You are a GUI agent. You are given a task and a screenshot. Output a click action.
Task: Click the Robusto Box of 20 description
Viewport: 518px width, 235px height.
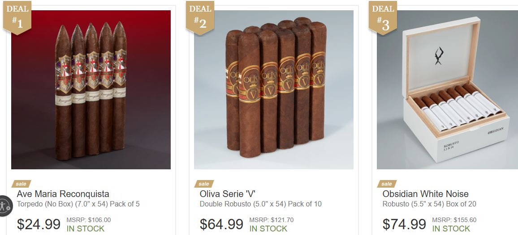pyautogui.click(x=429, y=204)
